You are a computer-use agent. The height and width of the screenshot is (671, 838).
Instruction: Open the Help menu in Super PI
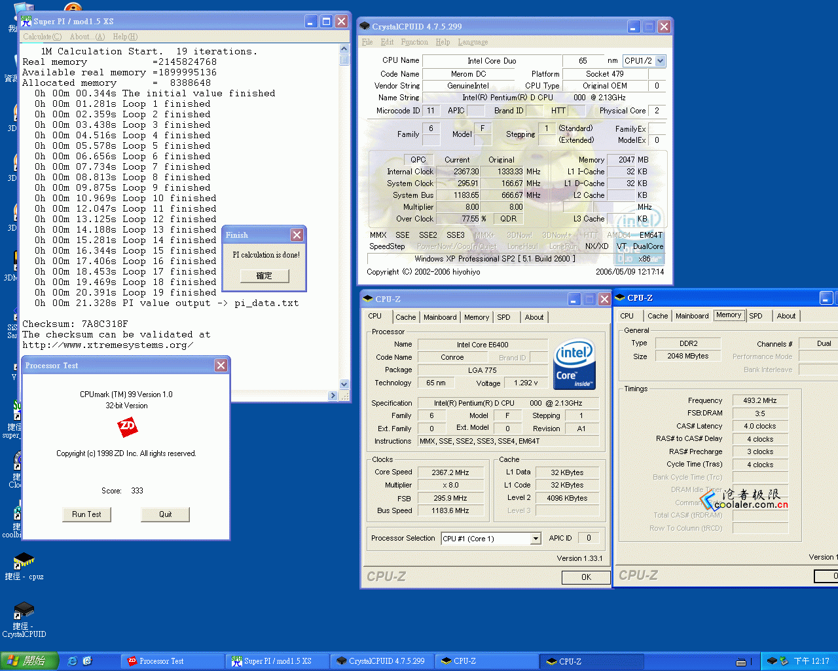[x=125, y=37]
